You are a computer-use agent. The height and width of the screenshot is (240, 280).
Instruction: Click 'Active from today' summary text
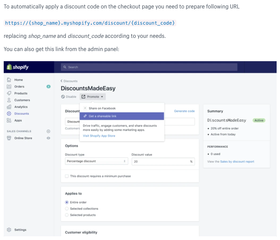click(x=223, y=134)
